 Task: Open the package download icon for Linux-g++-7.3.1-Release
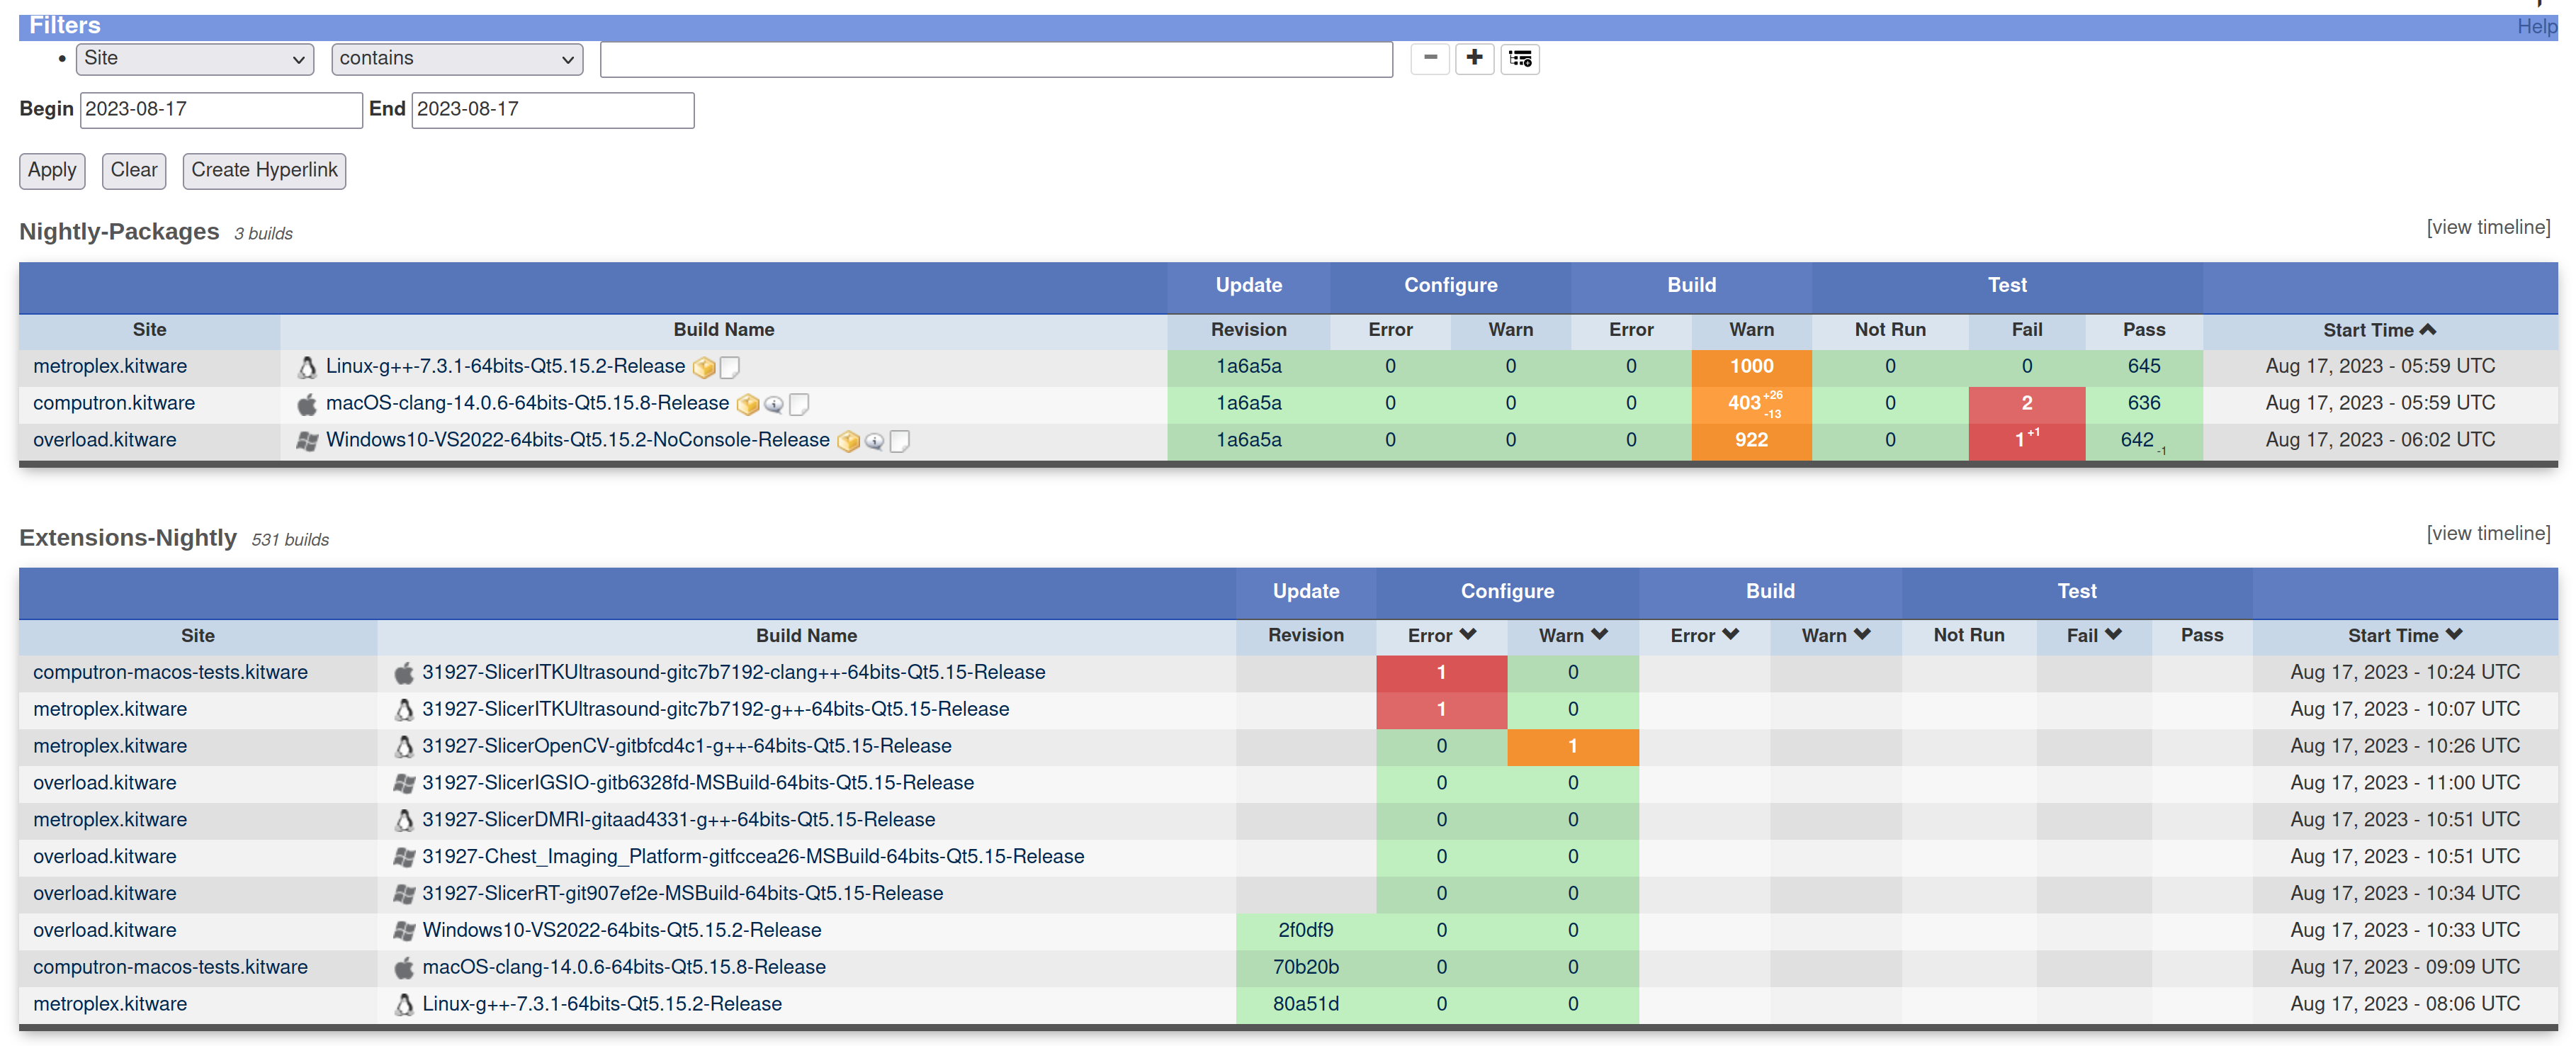coord(705,367)
